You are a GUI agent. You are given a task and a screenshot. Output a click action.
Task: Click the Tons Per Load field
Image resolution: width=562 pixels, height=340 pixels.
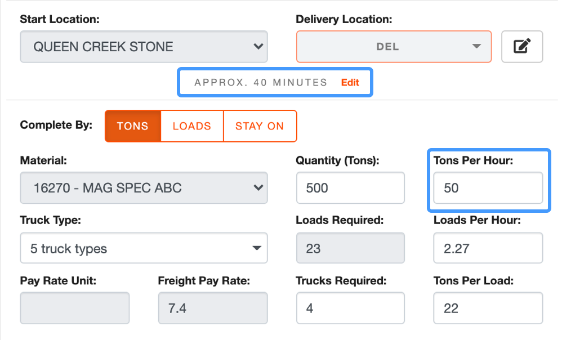(x=488, y=308)
